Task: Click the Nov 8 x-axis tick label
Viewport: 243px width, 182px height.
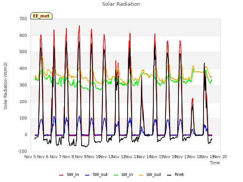Action: [x=68, y=157]
